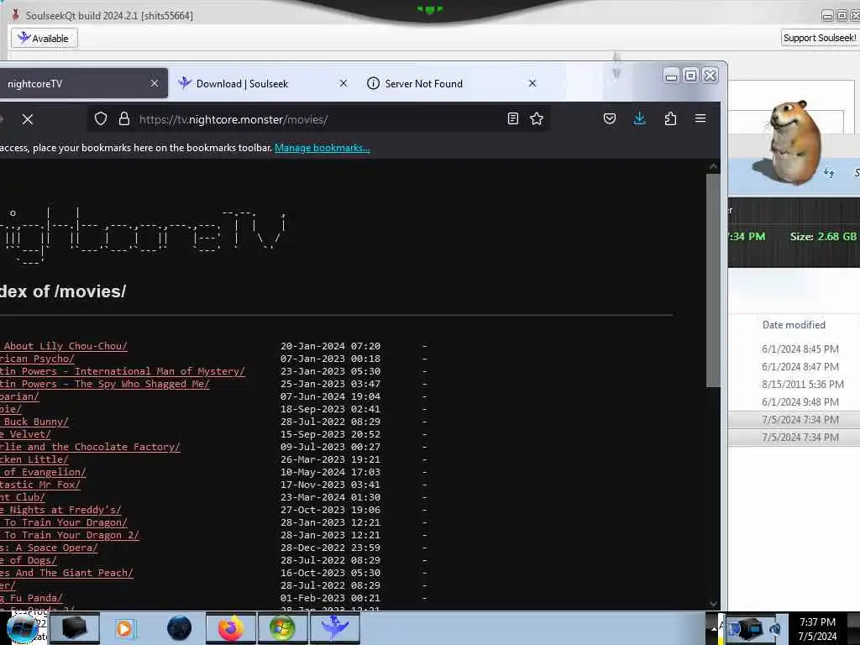The width and height of the screenshot is (860, 645).
Task: Open the black folder taskbar icon
Action: pos(75,628)
